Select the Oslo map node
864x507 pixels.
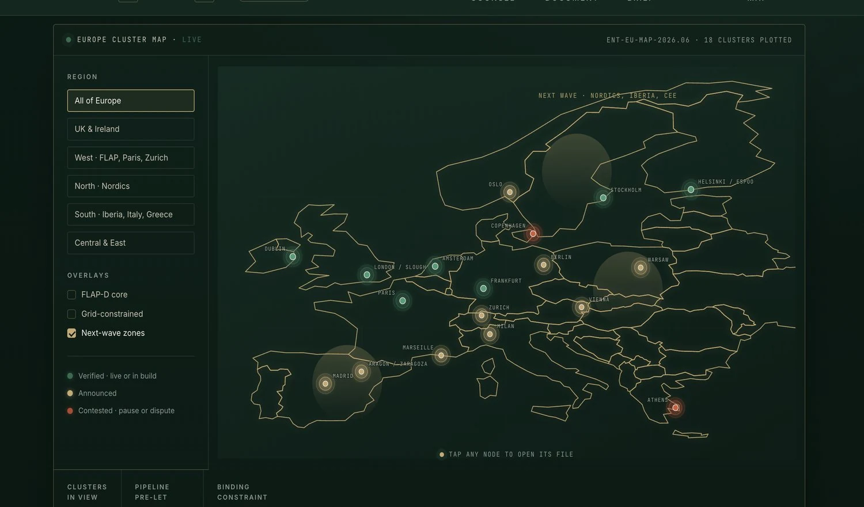[510, 192]
